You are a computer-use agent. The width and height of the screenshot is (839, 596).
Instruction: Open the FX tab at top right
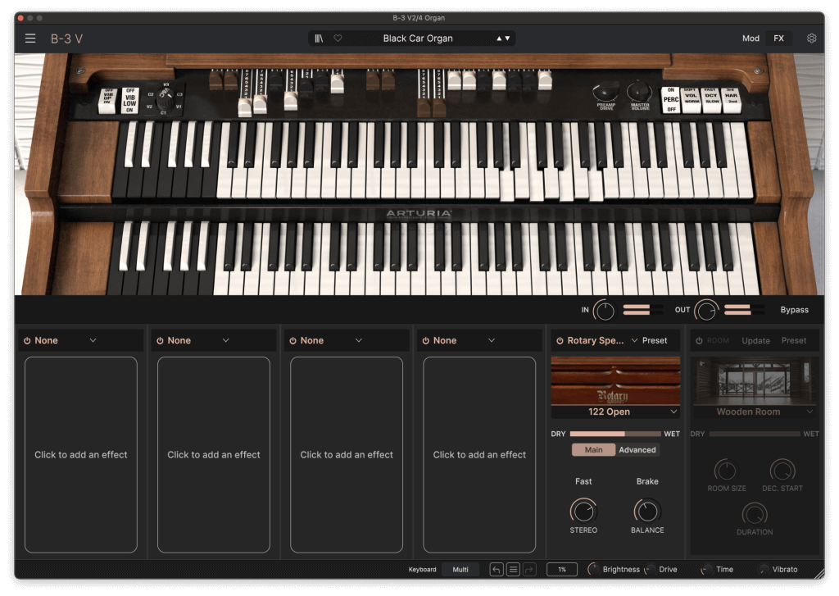click(x=778, y=38)
